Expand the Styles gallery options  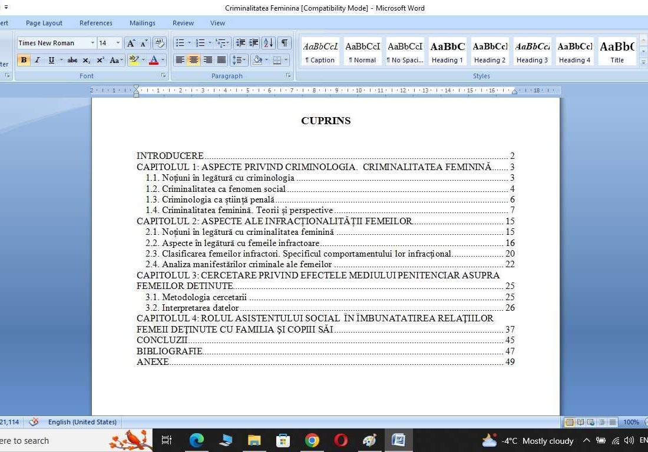point(643,63)
